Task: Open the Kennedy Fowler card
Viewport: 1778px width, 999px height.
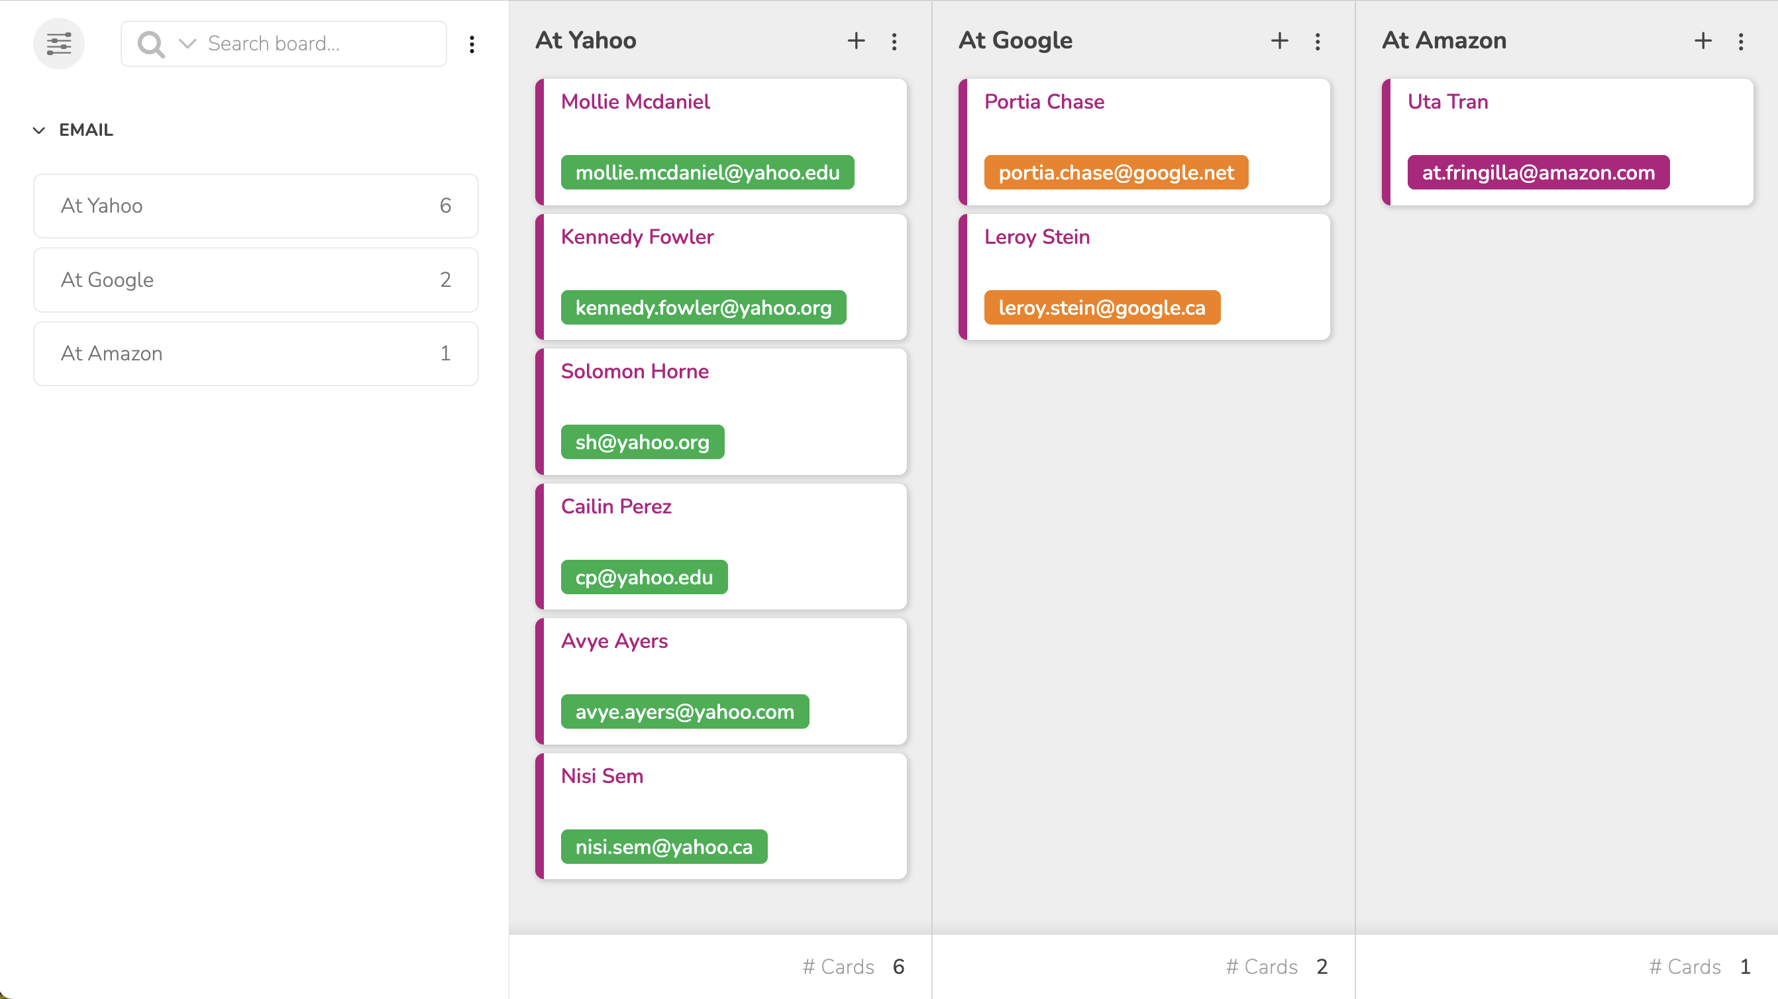Action: [x=721, y=277]
